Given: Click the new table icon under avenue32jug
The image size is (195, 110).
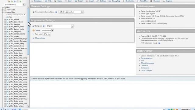Looking at the screenshot, I should click(7, 17).
